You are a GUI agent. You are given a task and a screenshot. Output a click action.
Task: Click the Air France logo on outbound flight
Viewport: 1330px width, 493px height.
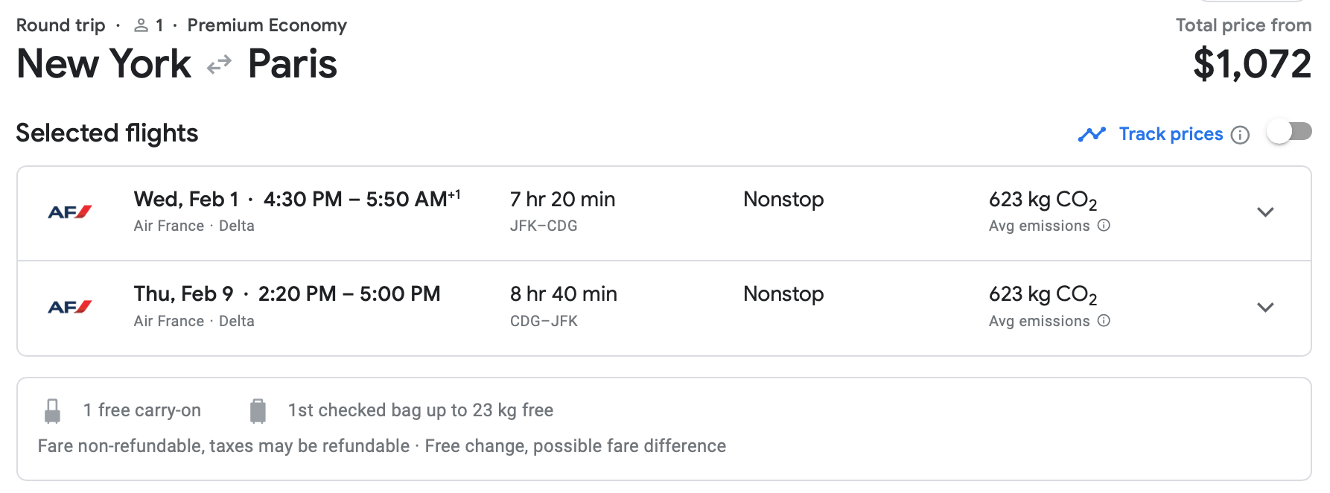70,212
